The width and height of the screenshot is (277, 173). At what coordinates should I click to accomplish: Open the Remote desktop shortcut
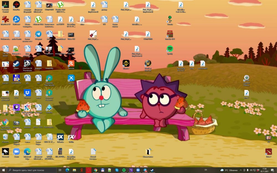[x=71, y=64]
